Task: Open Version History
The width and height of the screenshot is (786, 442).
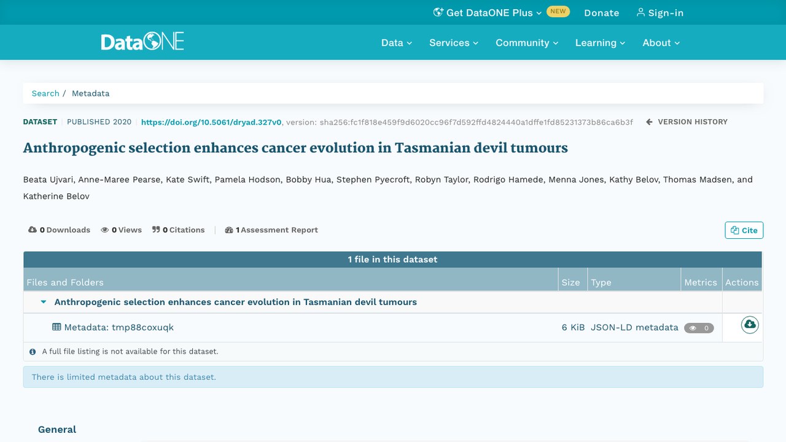Action: click(x=687, y=122)
